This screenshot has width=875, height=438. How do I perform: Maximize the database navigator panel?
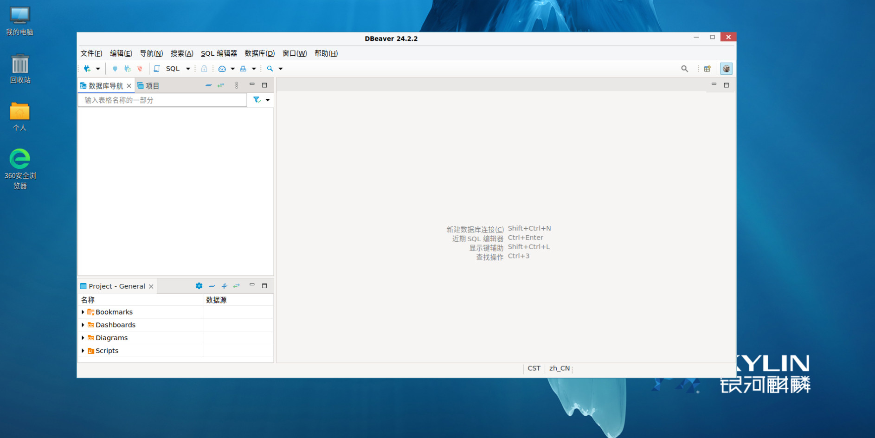click(x=264, y=85)
